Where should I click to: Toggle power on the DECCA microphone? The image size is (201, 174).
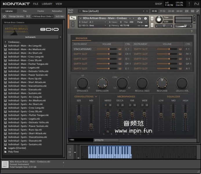pos(118,105)
